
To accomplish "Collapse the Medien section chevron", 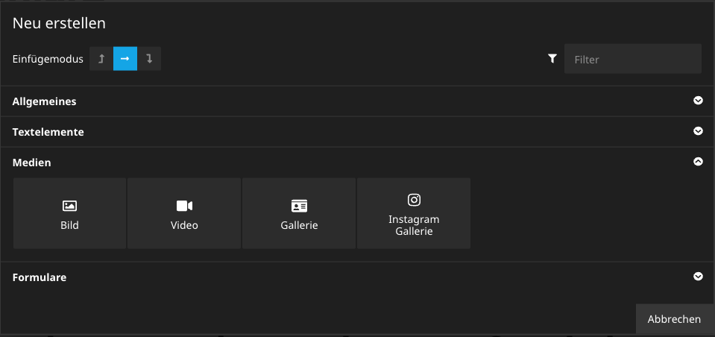I will (698, 162).
